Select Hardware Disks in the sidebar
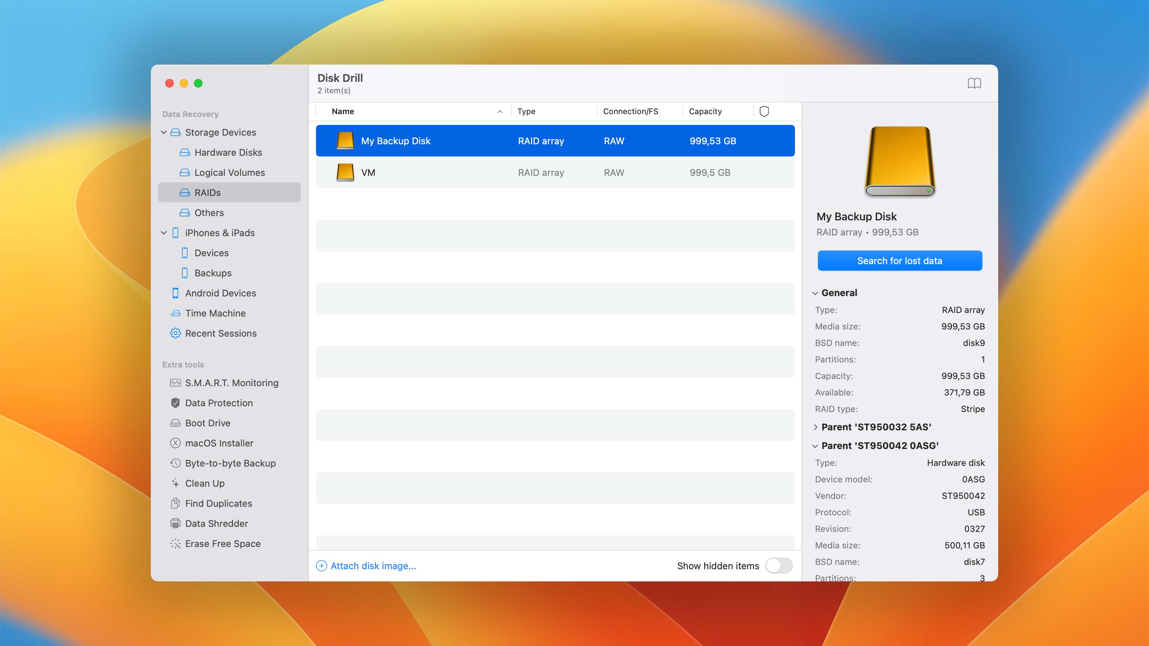Screen dimensions: 1149x646 pos(228,153)
